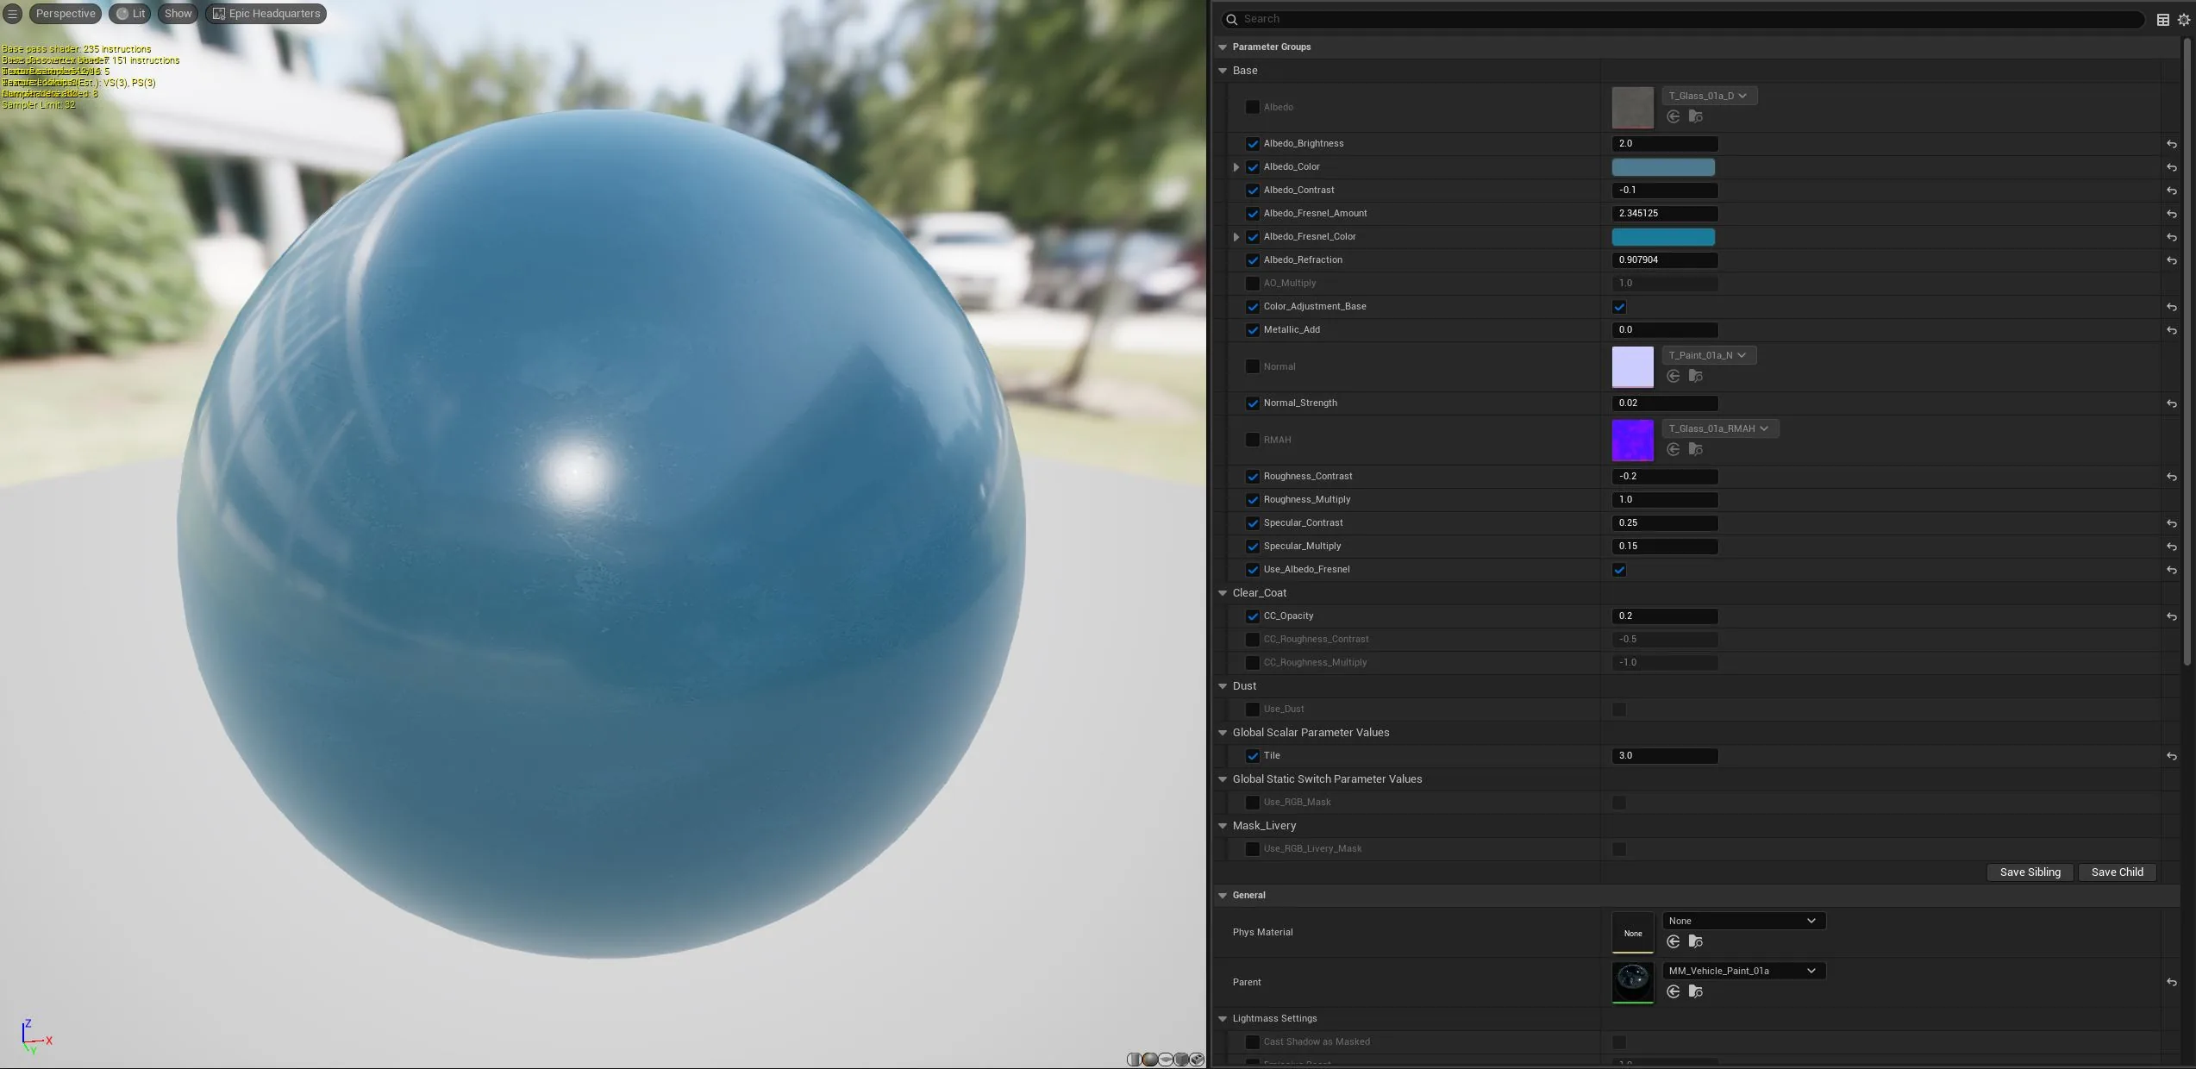
Task: Collapse the Base parameter group
Action: point(1223,71)
